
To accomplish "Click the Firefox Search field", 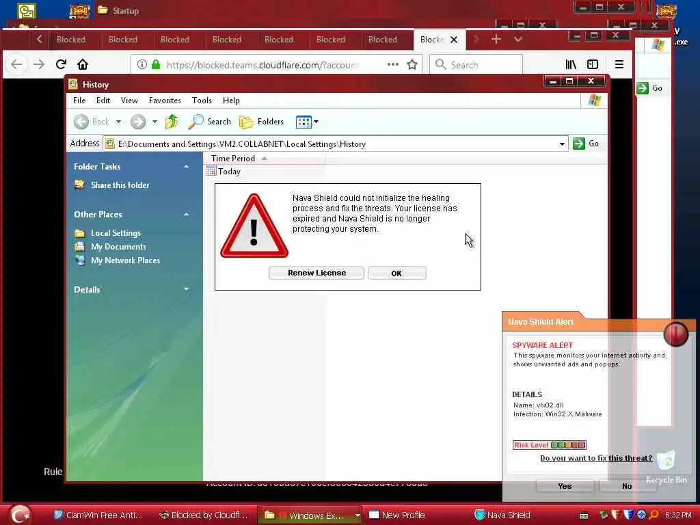I will click(x=476, y=64).
